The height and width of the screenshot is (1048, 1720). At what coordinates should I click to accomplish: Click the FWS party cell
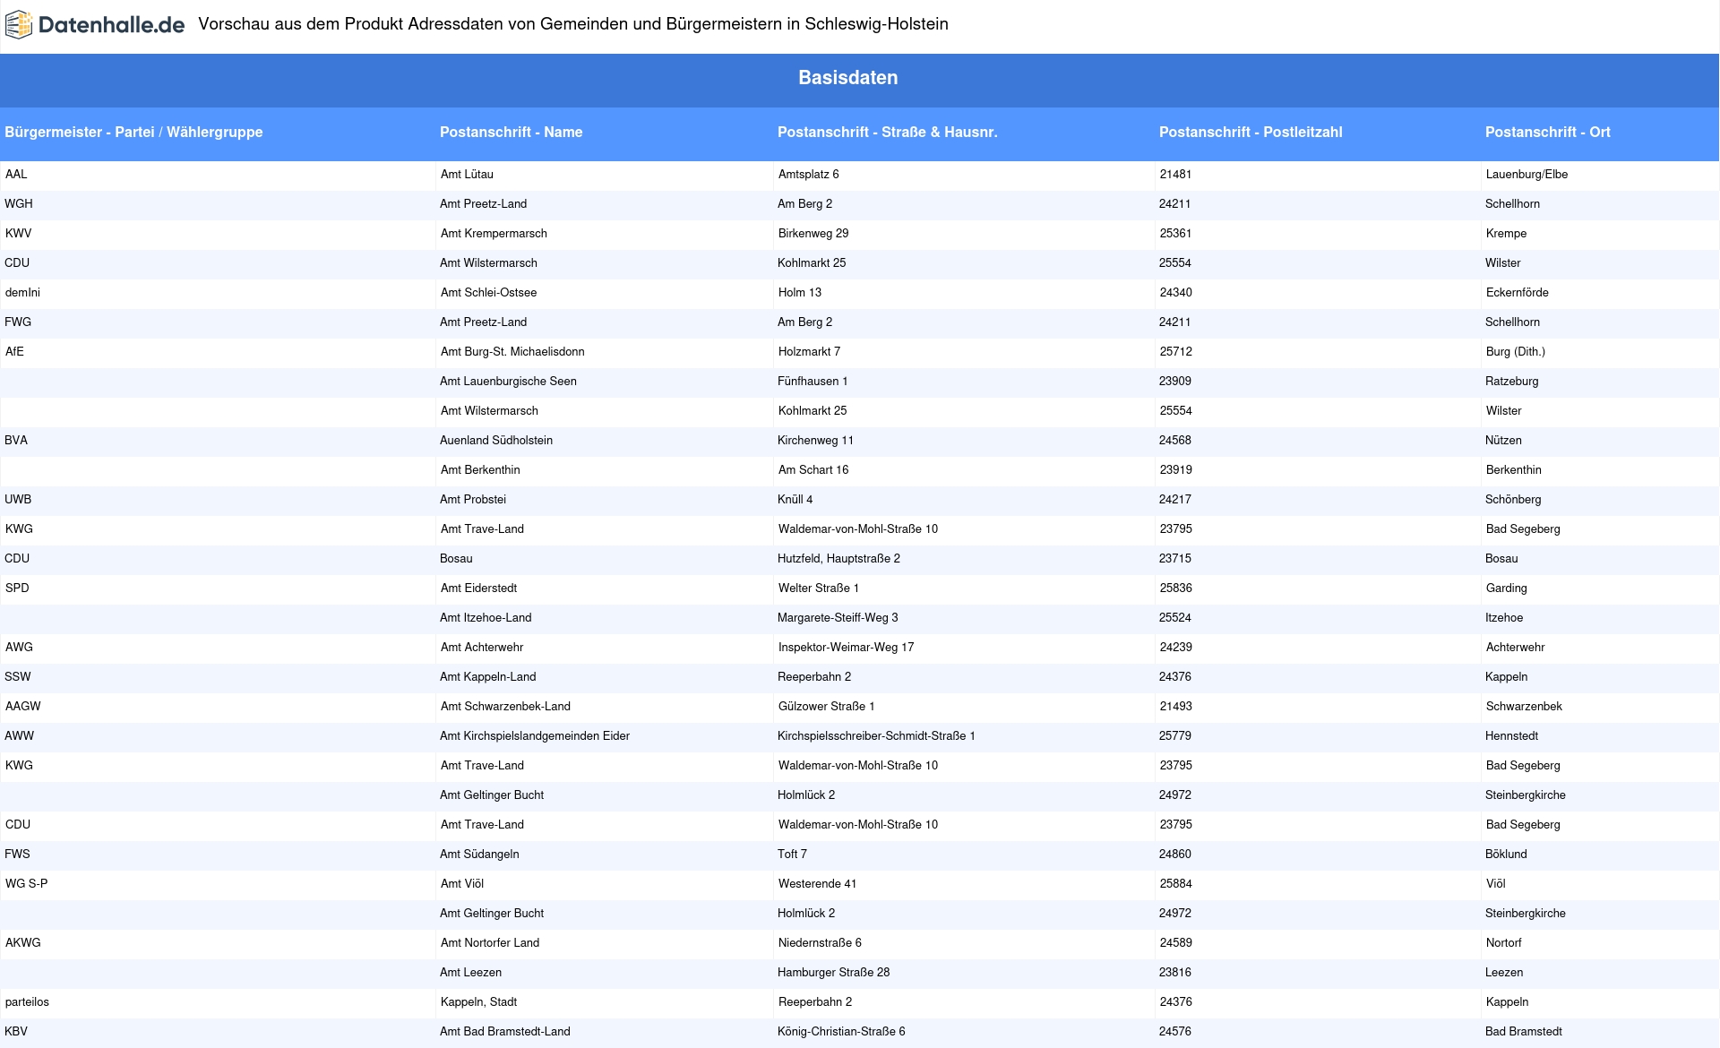click(17, 855)
